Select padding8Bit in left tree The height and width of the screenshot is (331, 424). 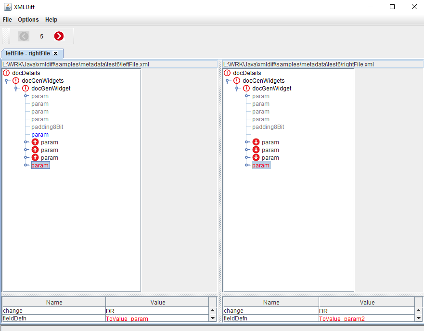click(x=47, y=127)
